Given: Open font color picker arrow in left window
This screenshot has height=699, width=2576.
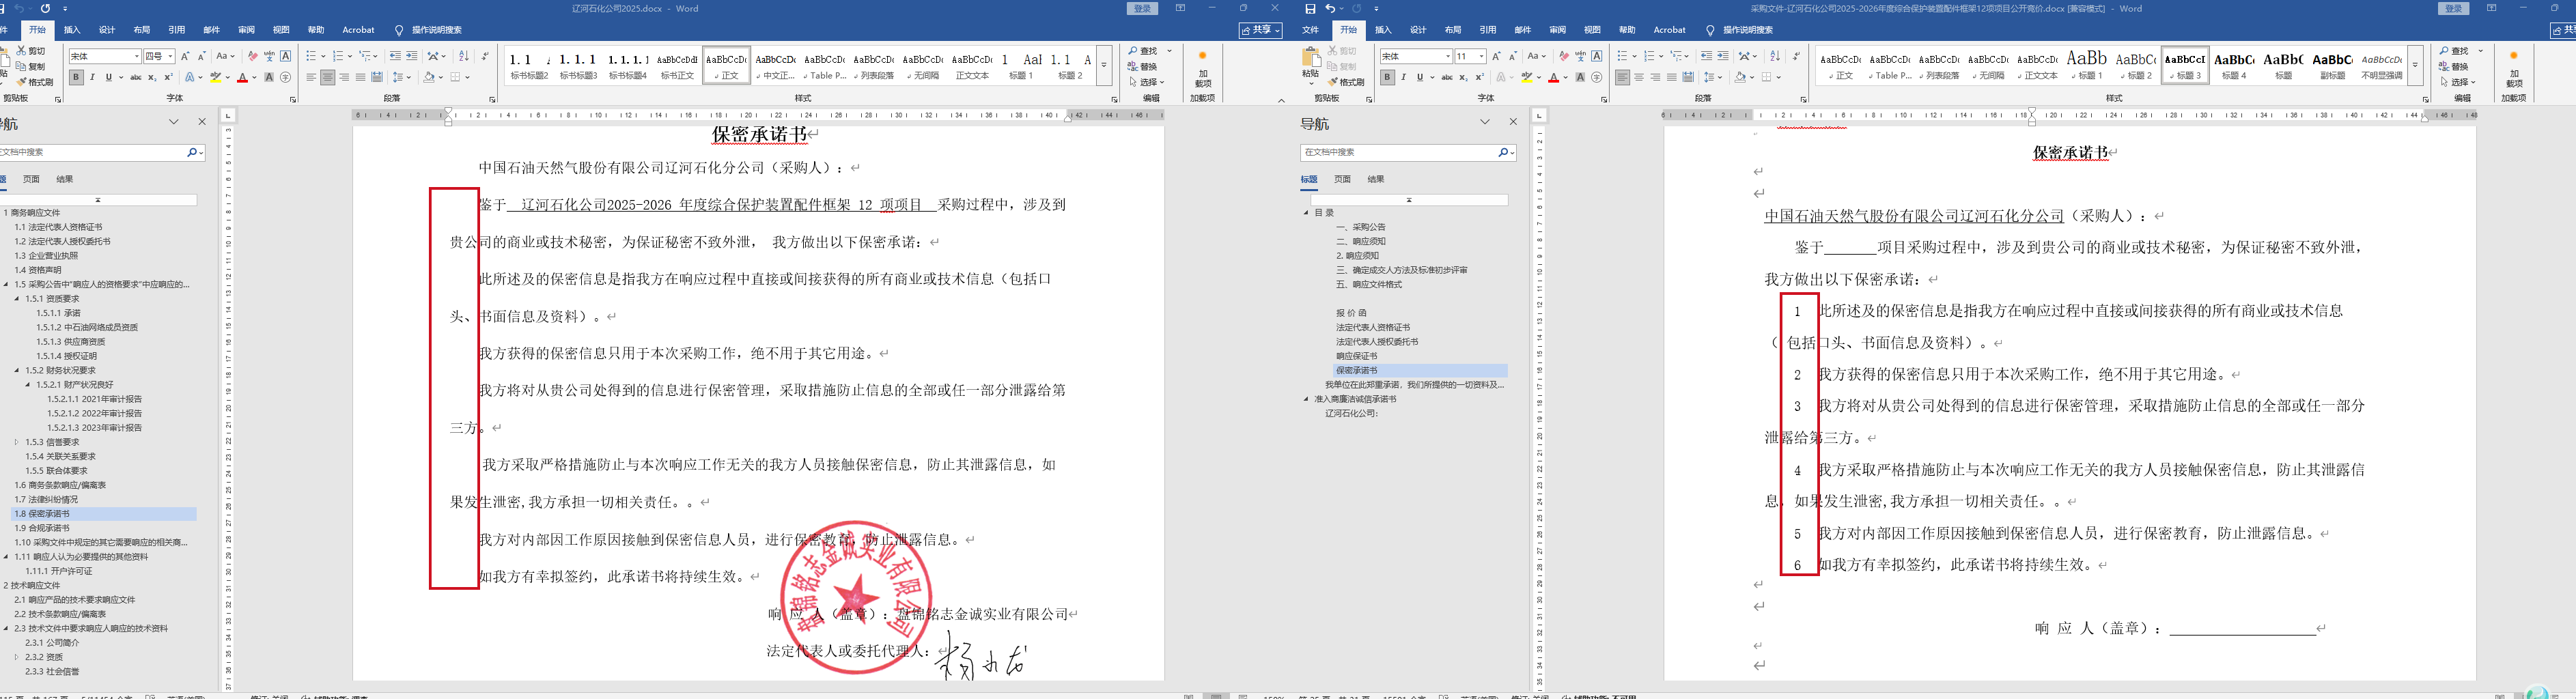Looking at the screenshot, I should click(x=254, y=77).
